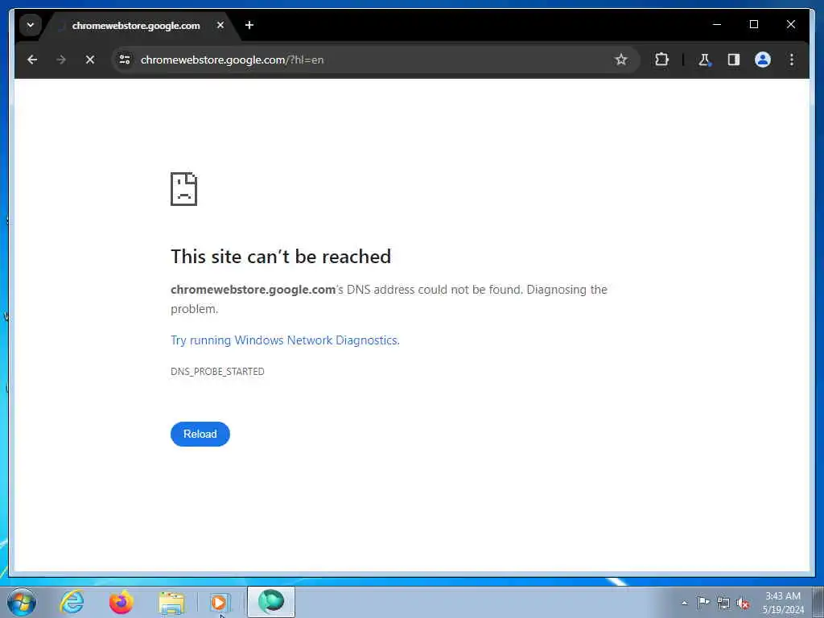Open a new tab
The width and height of the screenshot is (824, 618).
click(249, 25)
